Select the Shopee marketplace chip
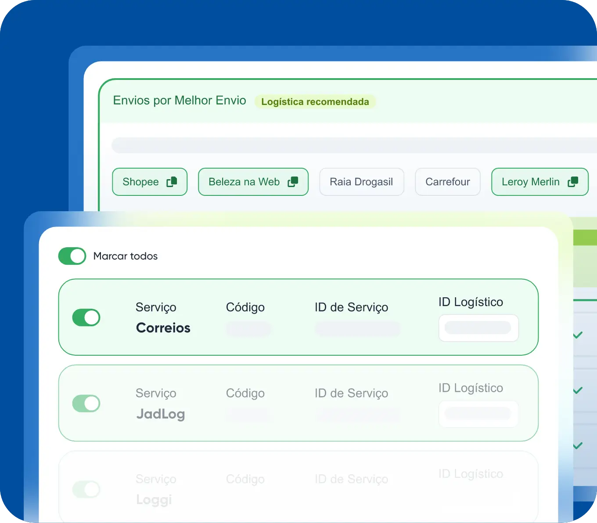This screenshot has height=523, width=597. coord(150,182)
